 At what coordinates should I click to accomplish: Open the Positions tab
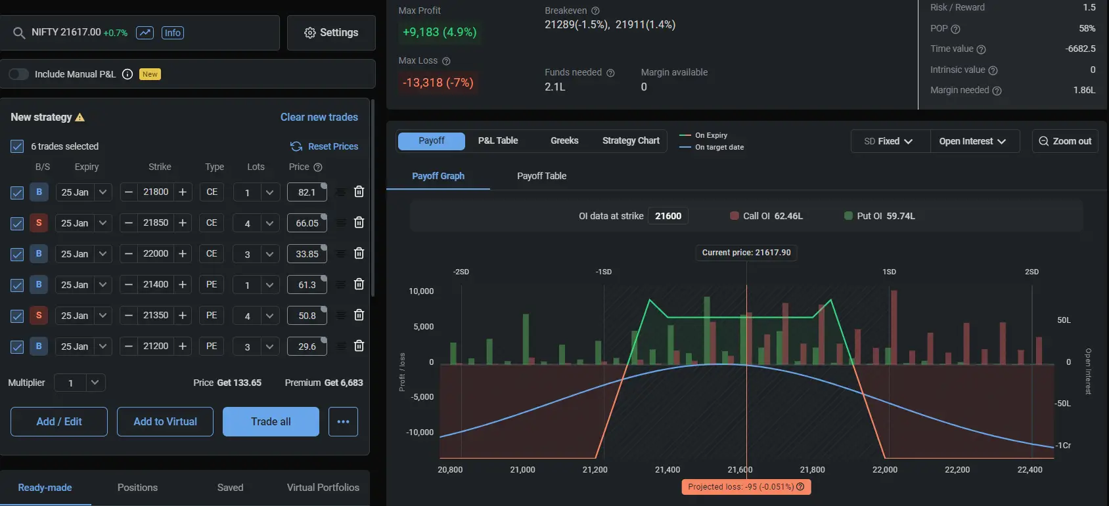click(137, 488)
